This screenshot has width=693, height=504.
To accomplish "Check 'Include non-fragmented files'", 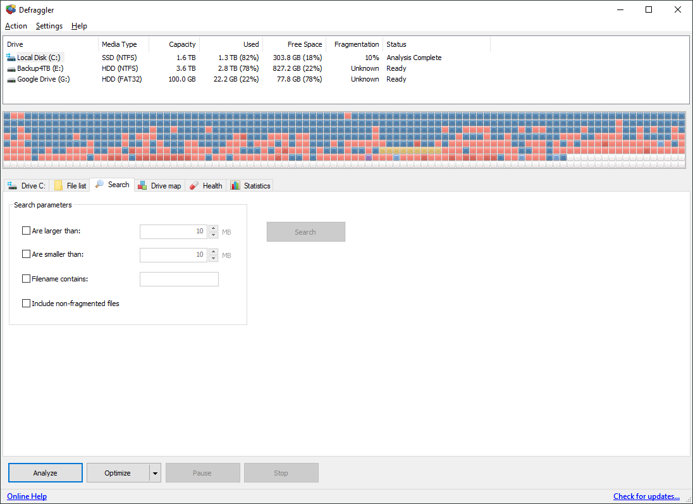I will pos(26,304).
